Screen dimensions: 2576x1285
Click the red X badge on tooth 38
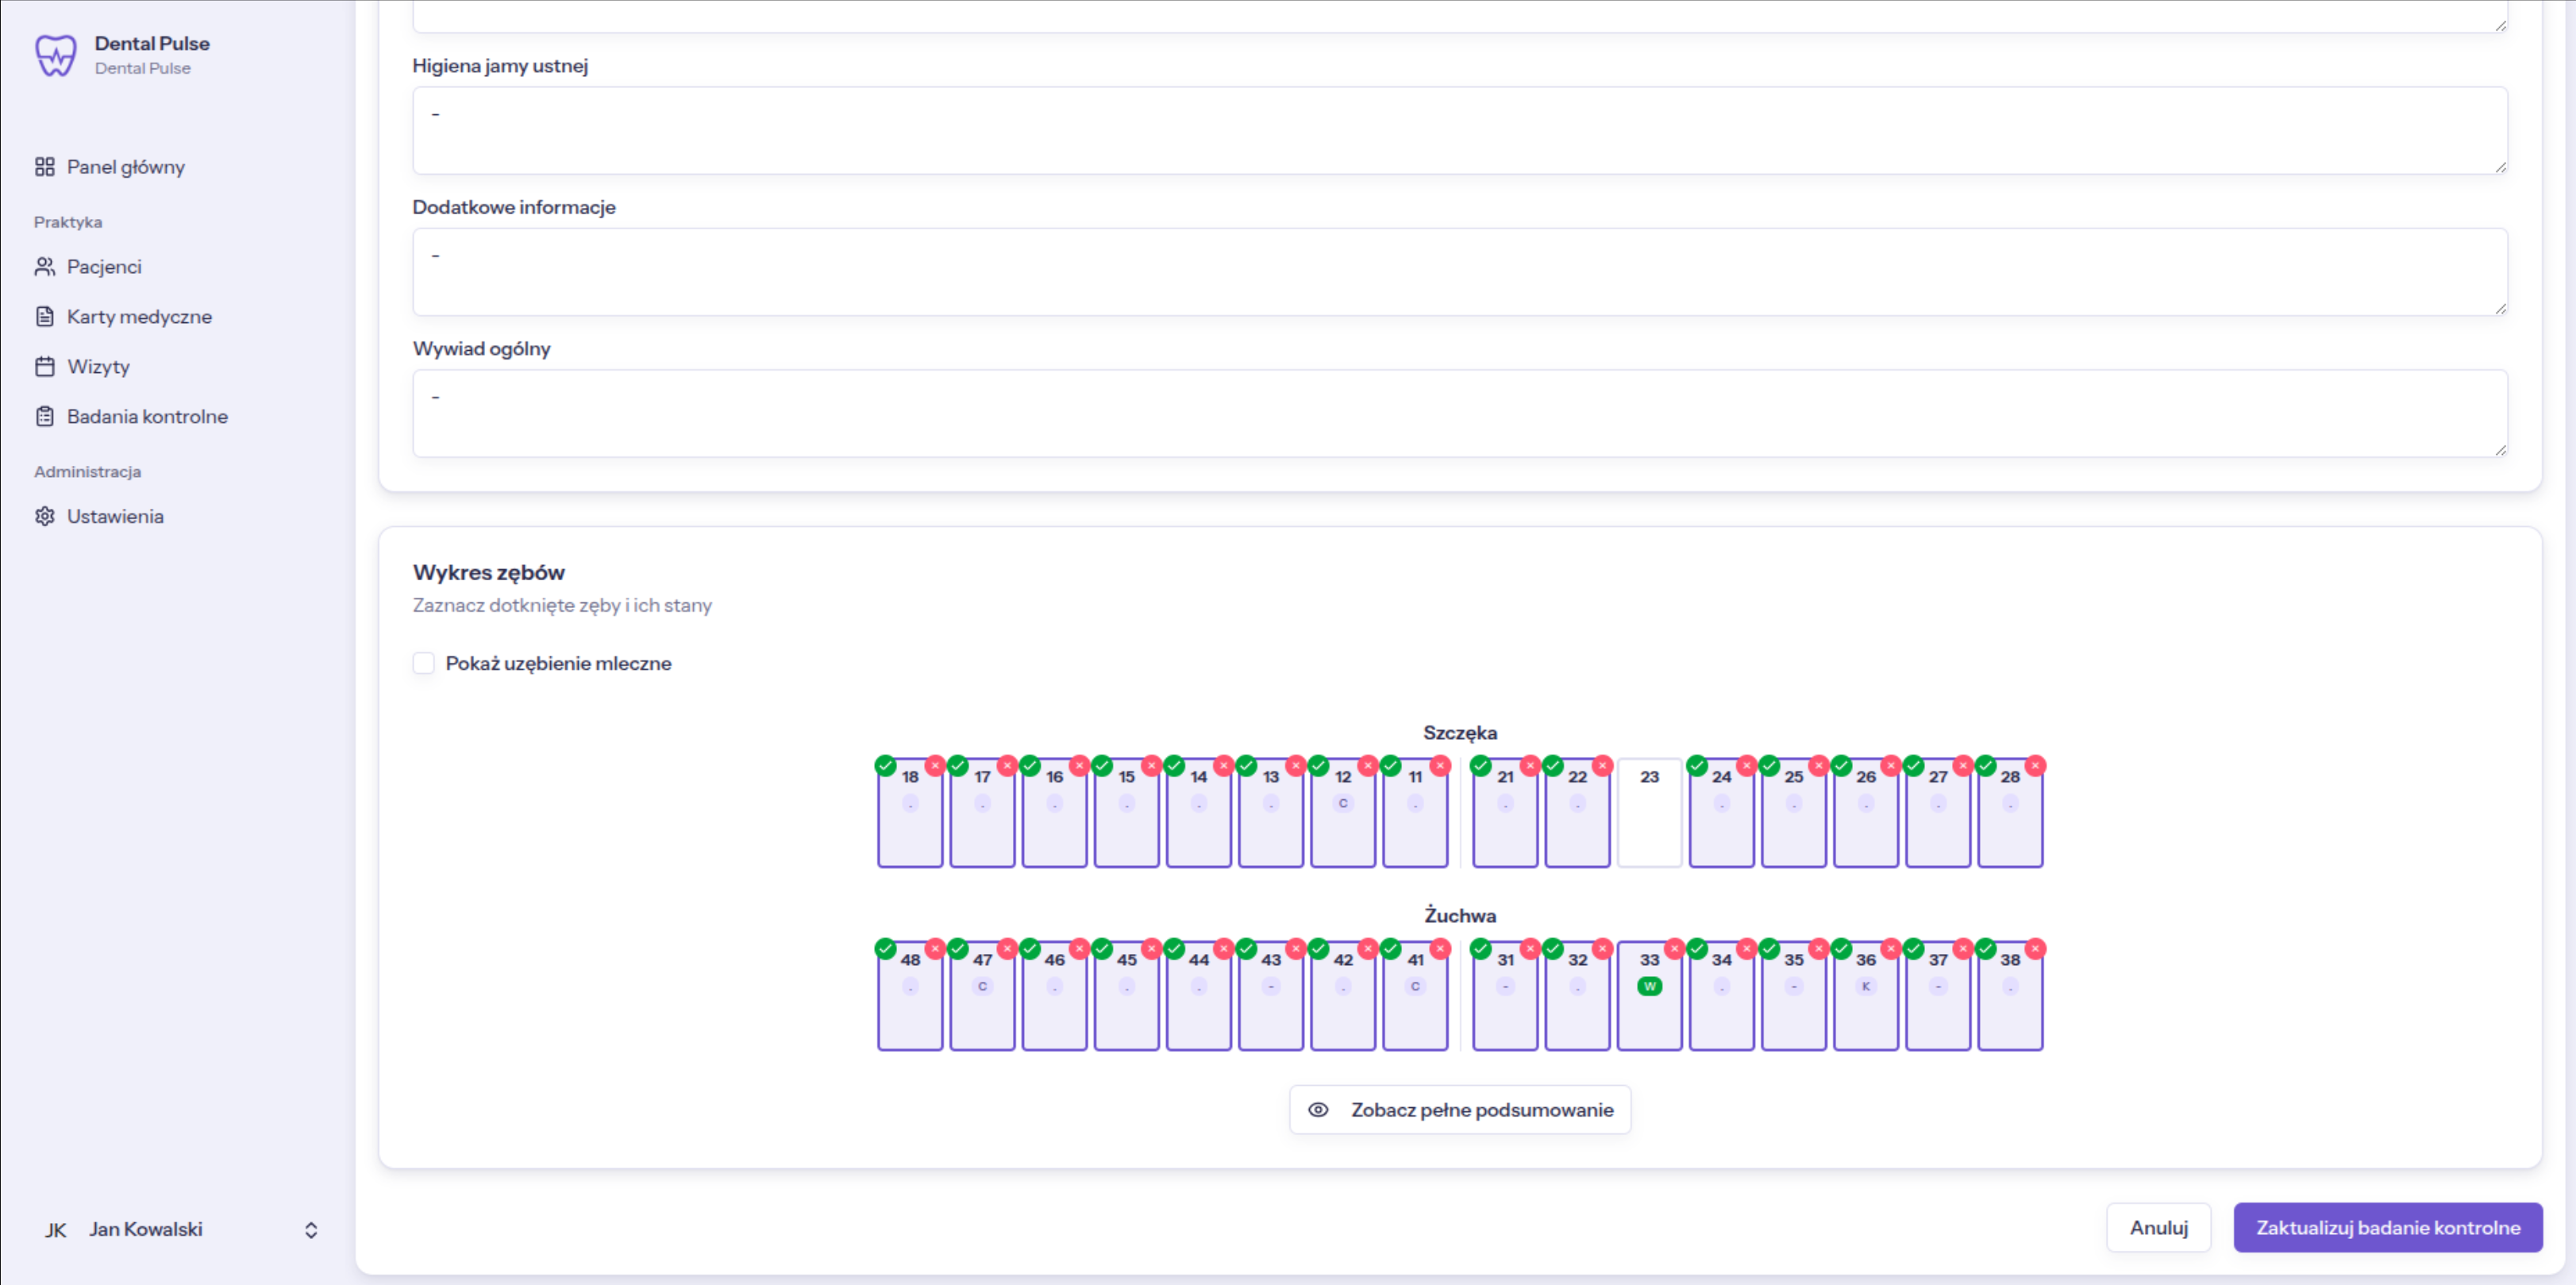pos(2035,949)
